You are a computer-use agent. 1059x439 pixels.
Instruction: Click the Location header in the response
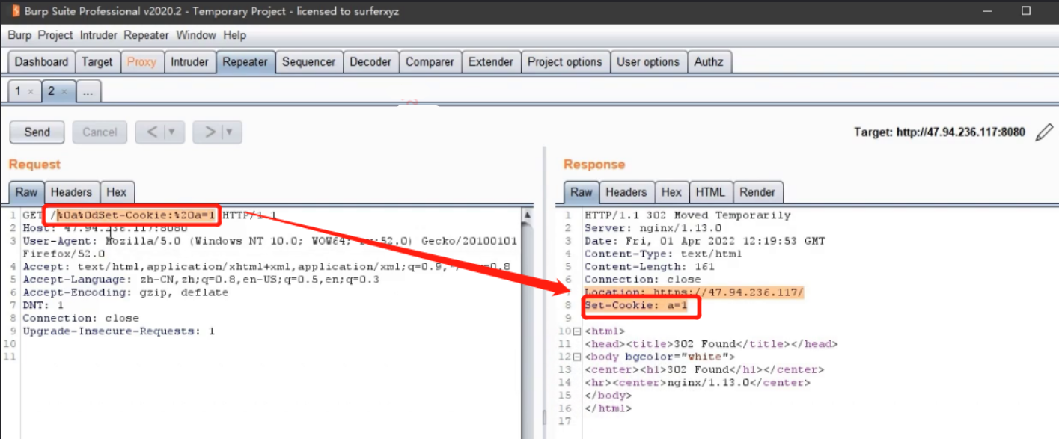click(x=694, y=292)
